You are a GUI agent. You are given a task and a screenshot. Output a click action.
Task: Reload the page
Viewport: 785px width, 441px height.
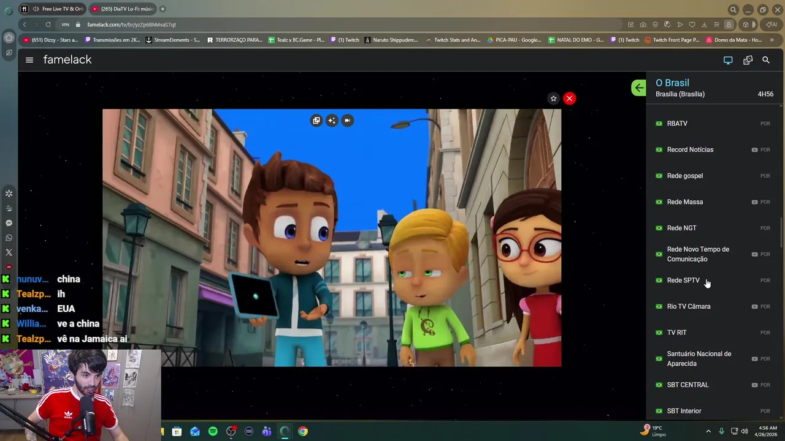pyautogui.click(x=48, y=24)
